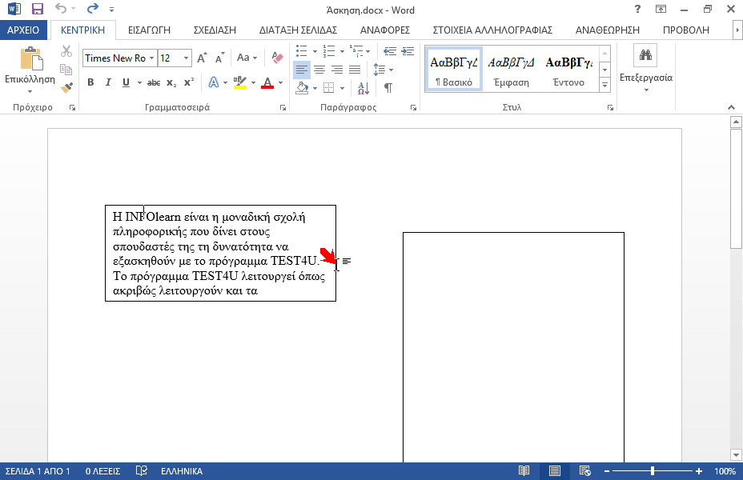Screen dimensions: 743x480
Task: Zoom out with the minus button
Action: point(607,471)
